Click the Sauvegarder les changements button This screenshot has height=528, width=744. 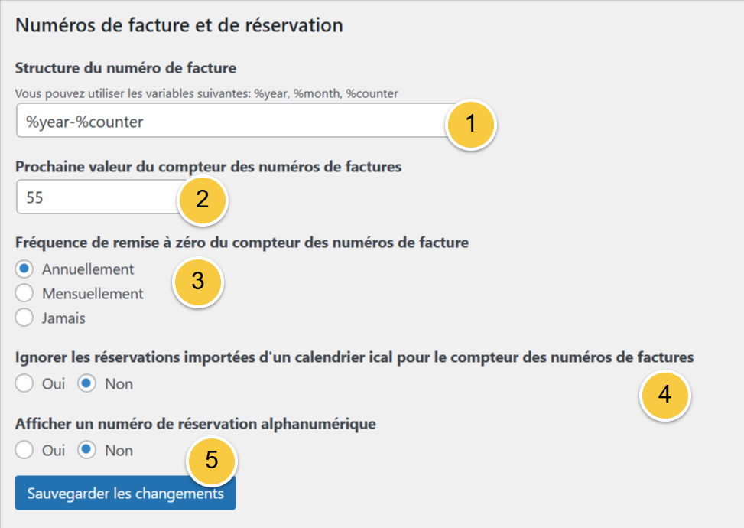pos(125,494)
